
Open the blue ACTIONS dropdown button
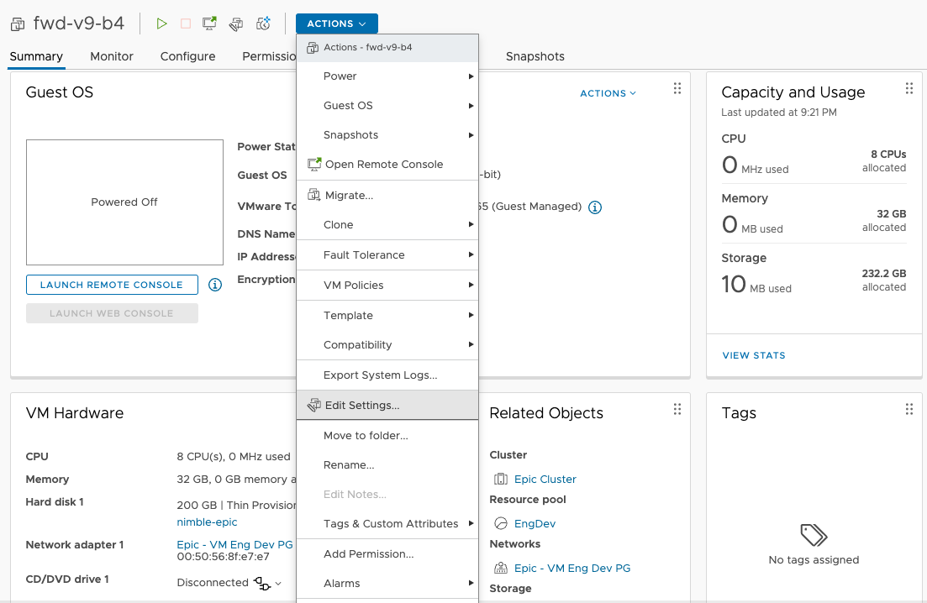pos(336,24)
